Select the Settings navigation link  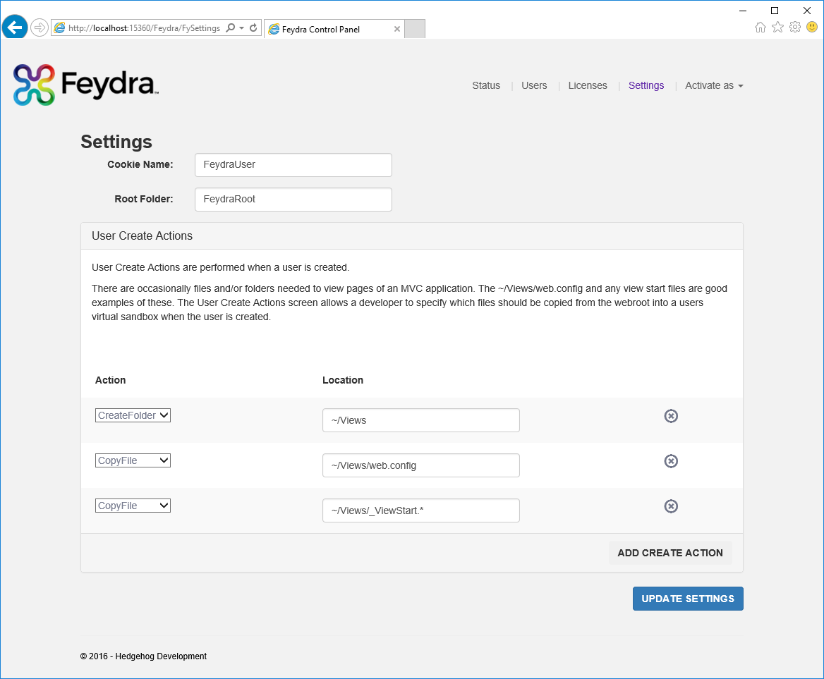[646, 85]
